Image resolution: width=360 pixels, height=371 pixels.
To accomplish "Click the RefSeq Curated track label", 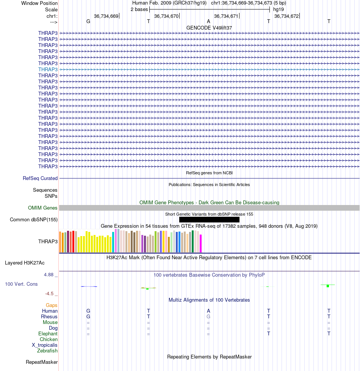I will (x=40, y=178).
